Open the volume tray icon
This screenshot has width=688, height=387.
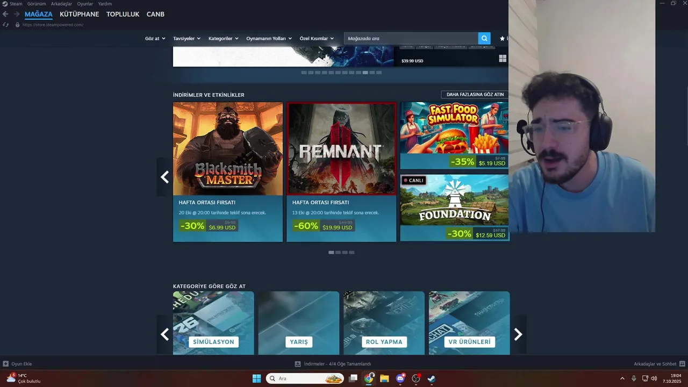[654, 378]
